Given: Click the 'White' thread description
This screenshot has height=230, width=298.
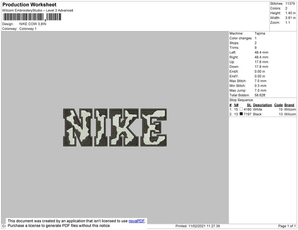Looking at the screenshot, I should point(257,110).
